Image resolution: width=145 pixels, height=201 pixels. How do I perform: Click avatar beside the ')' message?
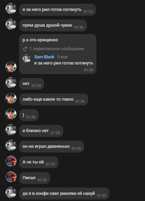(11, 114)
